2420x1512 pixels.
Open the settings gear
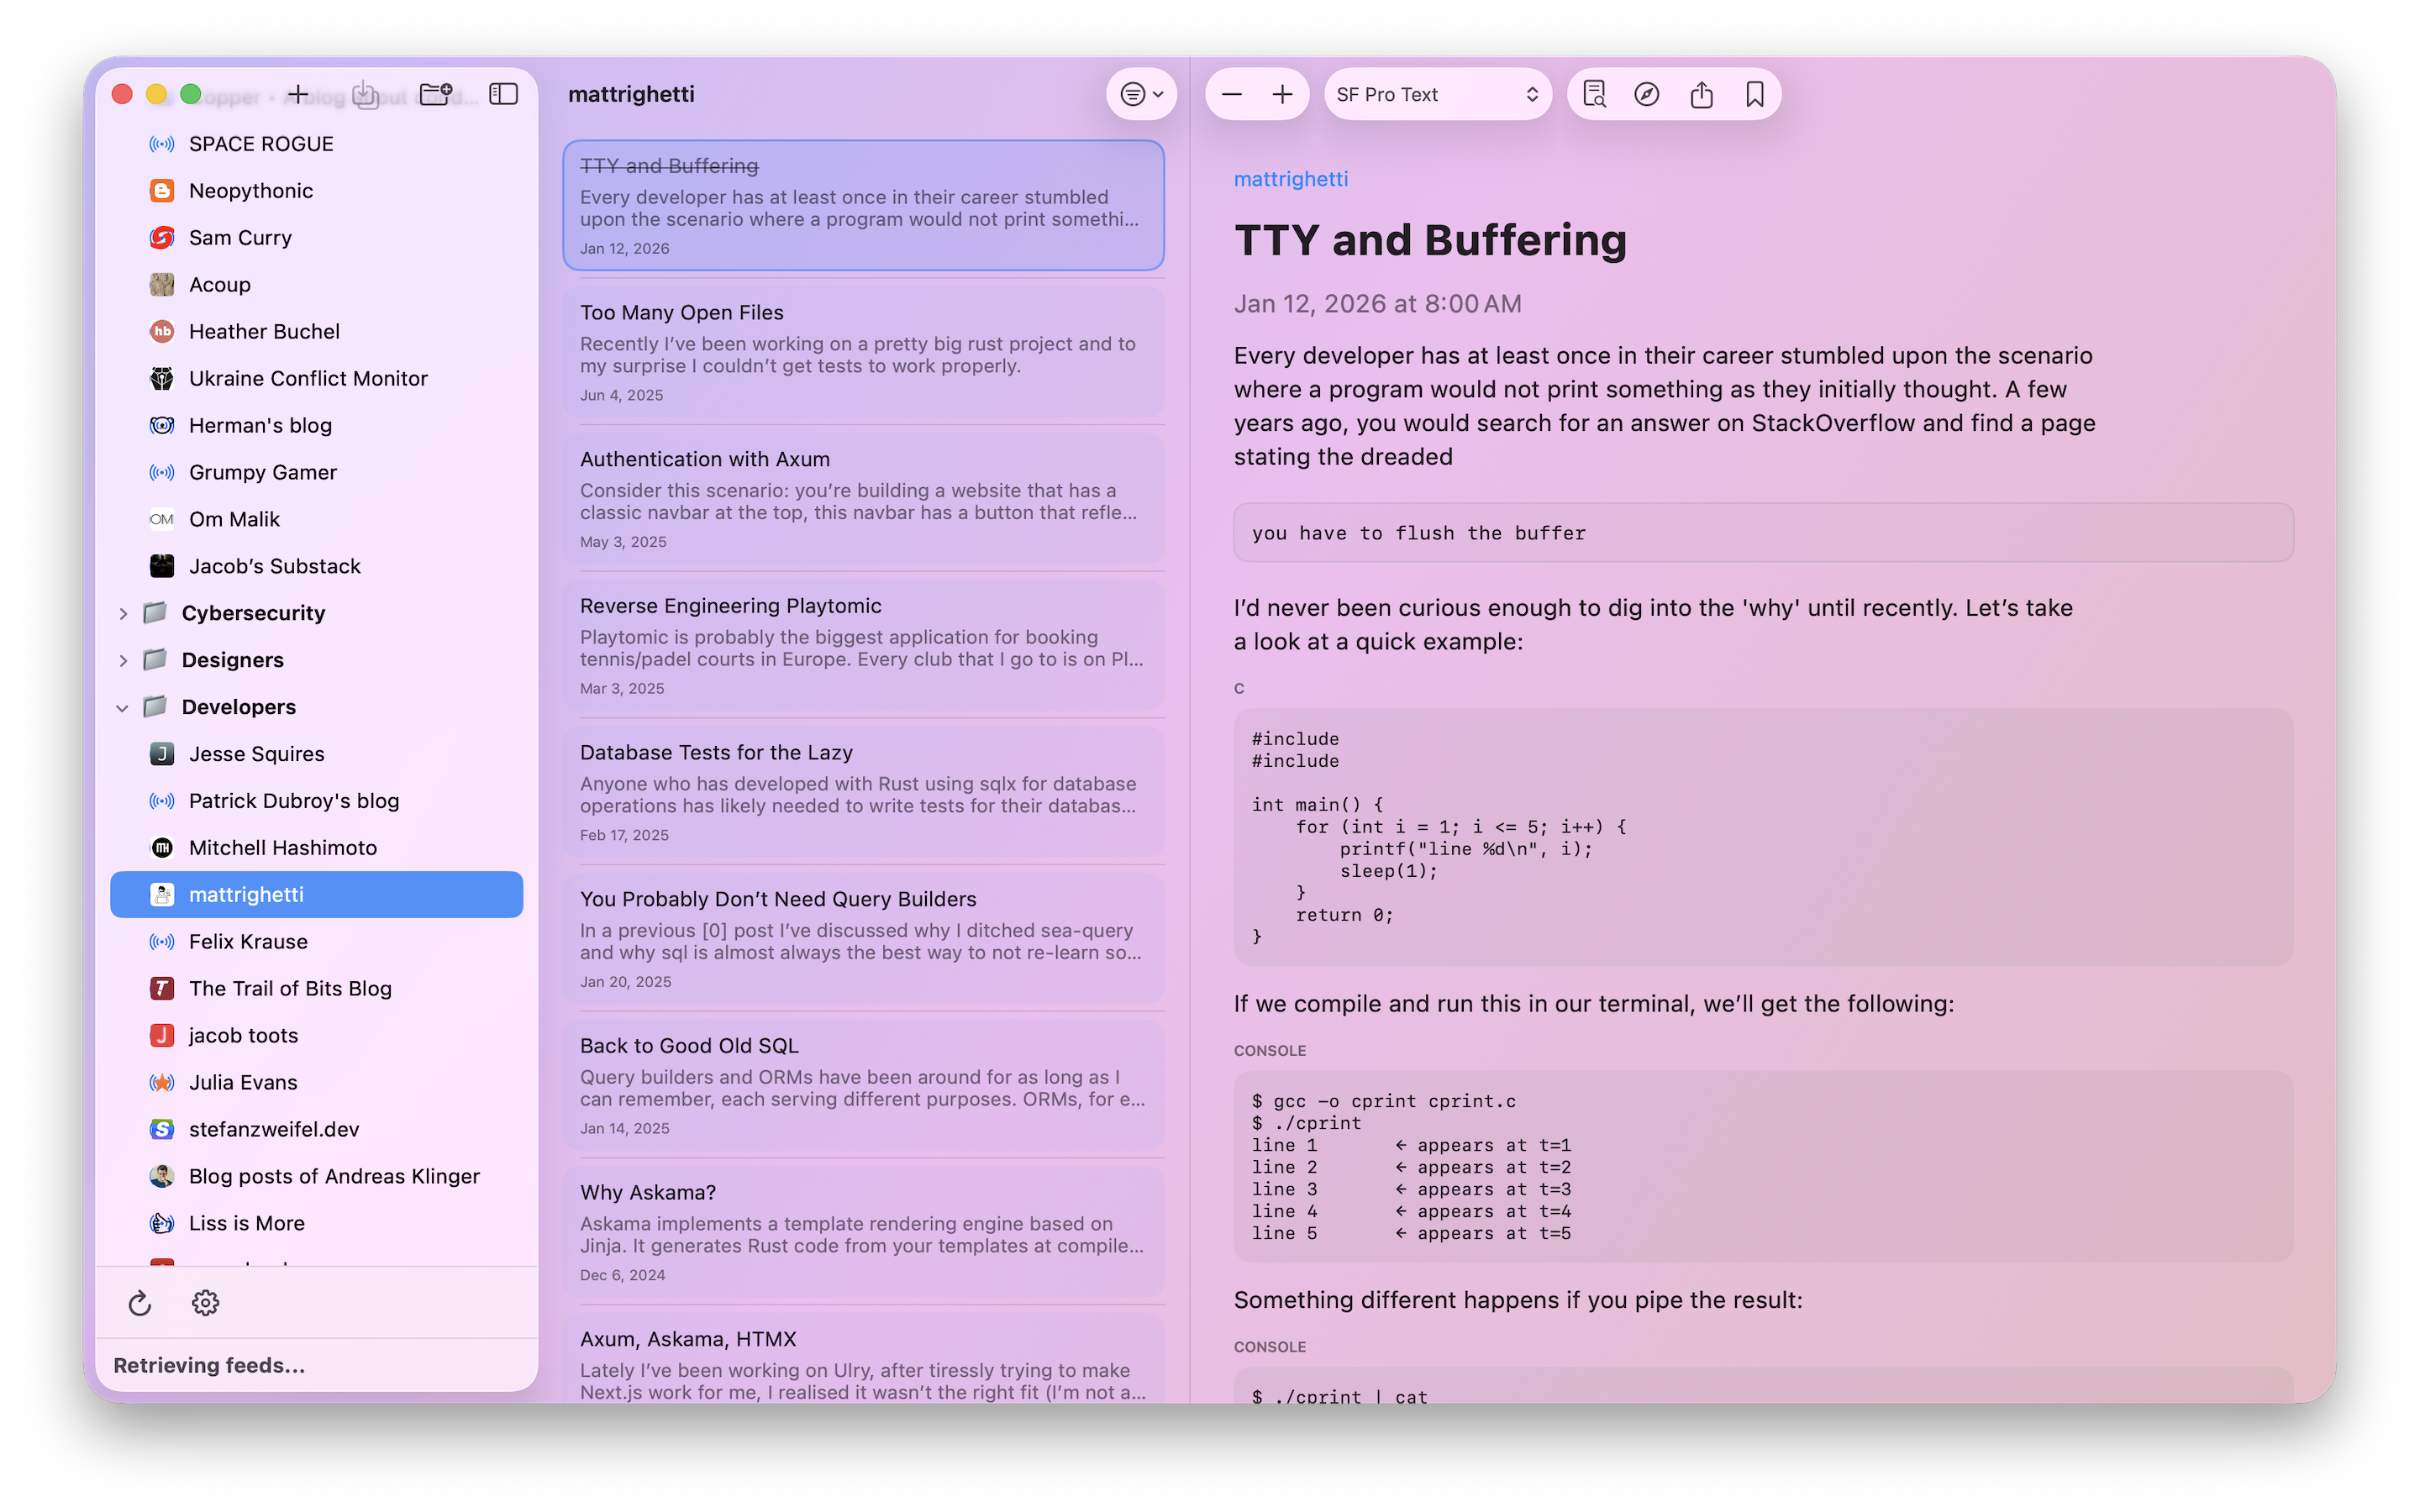[205, 1302]
